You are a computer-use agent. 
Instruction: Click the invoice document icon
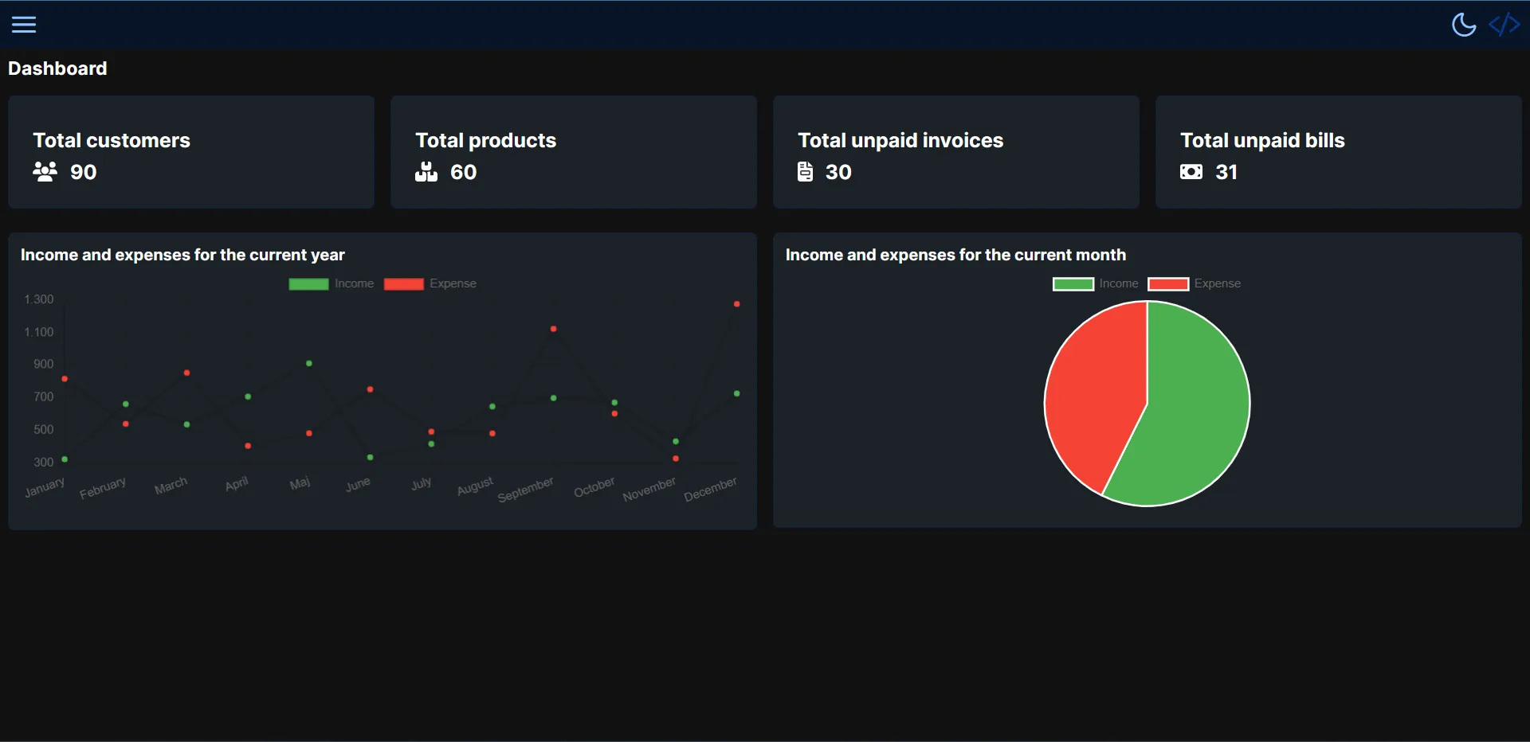click(806, 172)
